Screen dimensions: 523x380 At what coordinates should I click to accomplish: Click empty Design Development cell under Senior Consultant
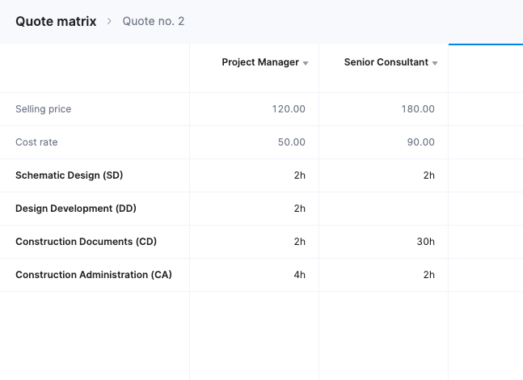(x=384, y=209)
